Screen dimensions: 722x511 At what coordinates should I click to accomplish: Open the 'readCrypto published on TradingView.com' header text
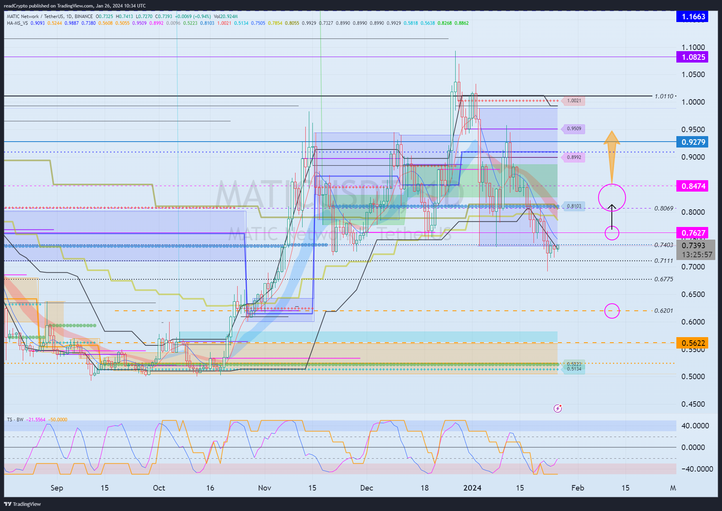[x=75, y=6]
